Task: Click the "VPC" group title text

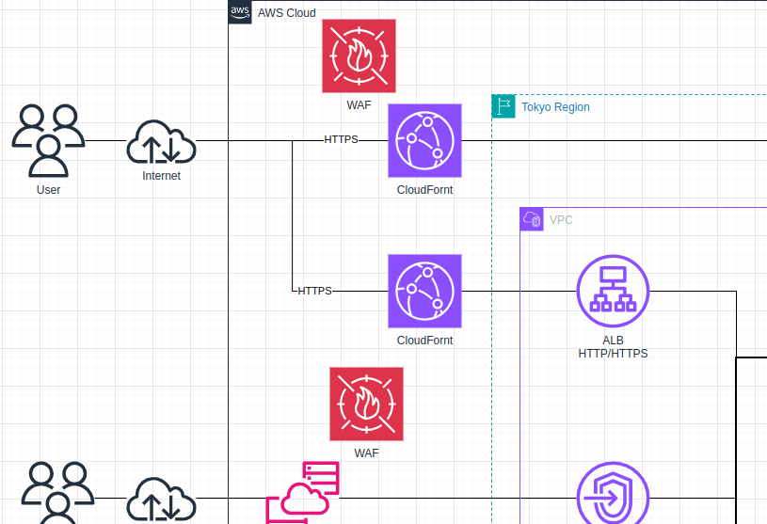Action: (561, 220)
